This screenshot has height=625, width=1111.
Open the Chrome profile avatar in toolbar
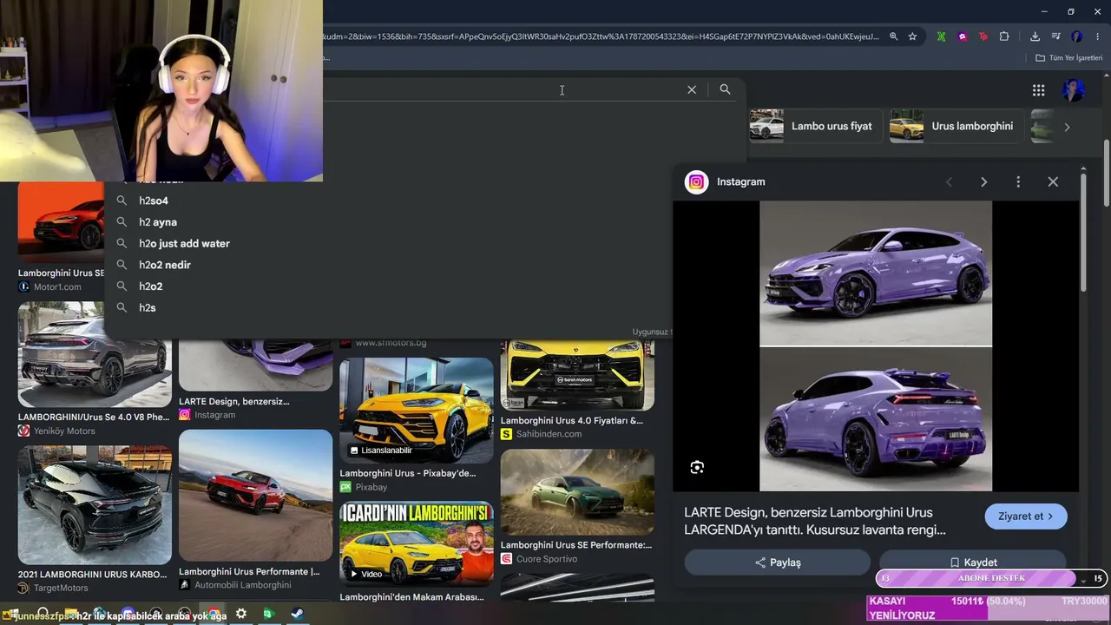click(x=1077, y=36)
